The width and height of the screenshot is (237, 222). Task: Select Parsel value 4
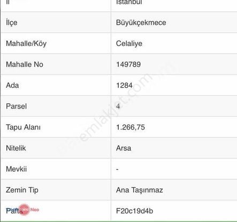[x=118, y=106]
